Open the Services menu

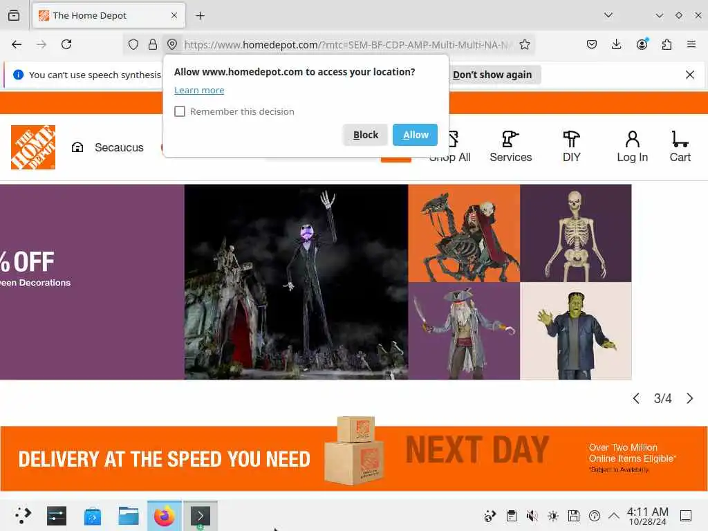click(x=511, y=147)
